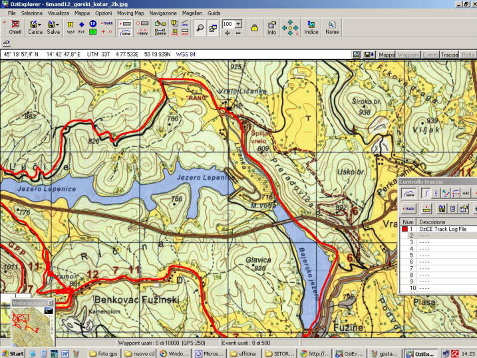Click the track properties icon in Controllo traccia
477x358 pixels.
coord(464,209)
